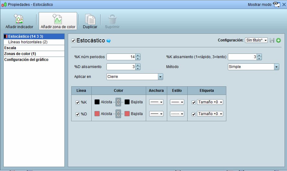Toggle the %D line checkbox
This screenshot has height=171, width=287.
pos(78,114)
